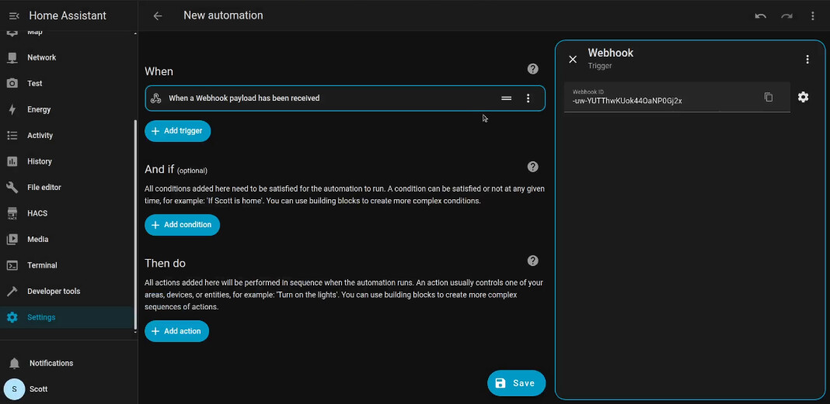
Task: Open help for the Then do section
Action: click(x=532, y=261)
